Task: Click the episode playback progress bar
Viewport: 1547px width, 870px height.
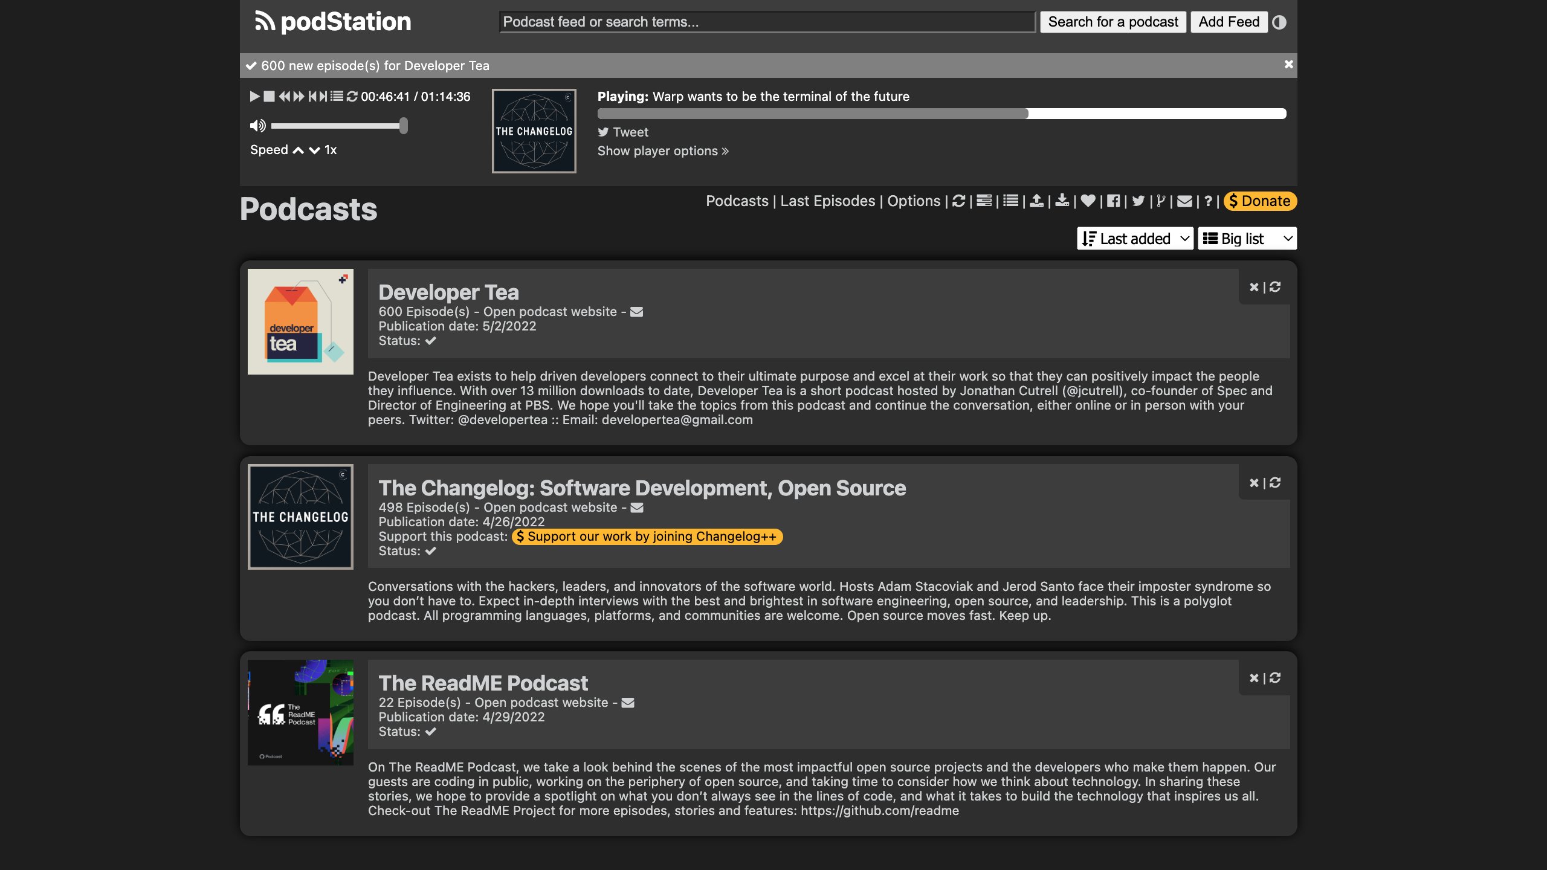Action: click(x=941, y=114)
